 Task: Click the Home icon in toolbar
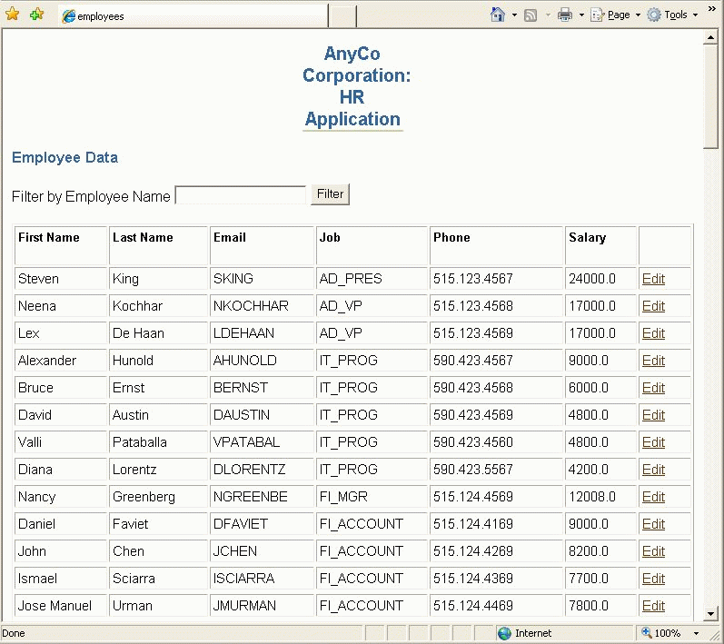point(498,15)
